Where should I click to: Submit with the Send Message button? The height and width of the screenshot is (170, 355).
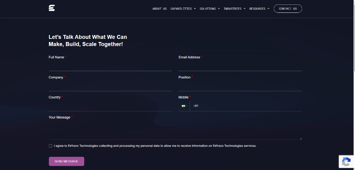click(x=67, y=161)
